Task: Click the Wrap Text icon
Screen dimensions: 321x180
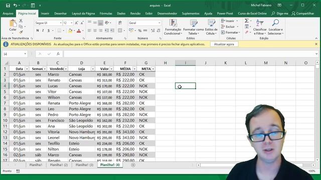Action: click(120, 23)
